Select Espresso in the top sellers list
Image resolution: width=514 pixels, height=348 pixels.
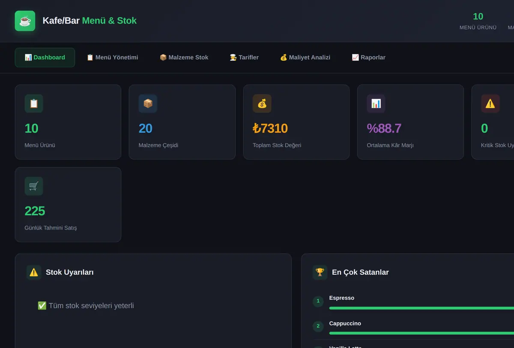tap(342, 298)
